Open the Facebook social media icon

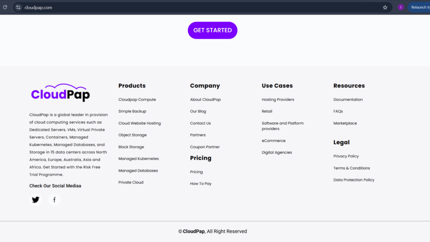click(54, 200)
